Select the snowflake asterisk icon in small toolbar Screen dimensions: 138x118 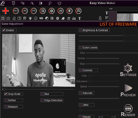pos(58,18)
